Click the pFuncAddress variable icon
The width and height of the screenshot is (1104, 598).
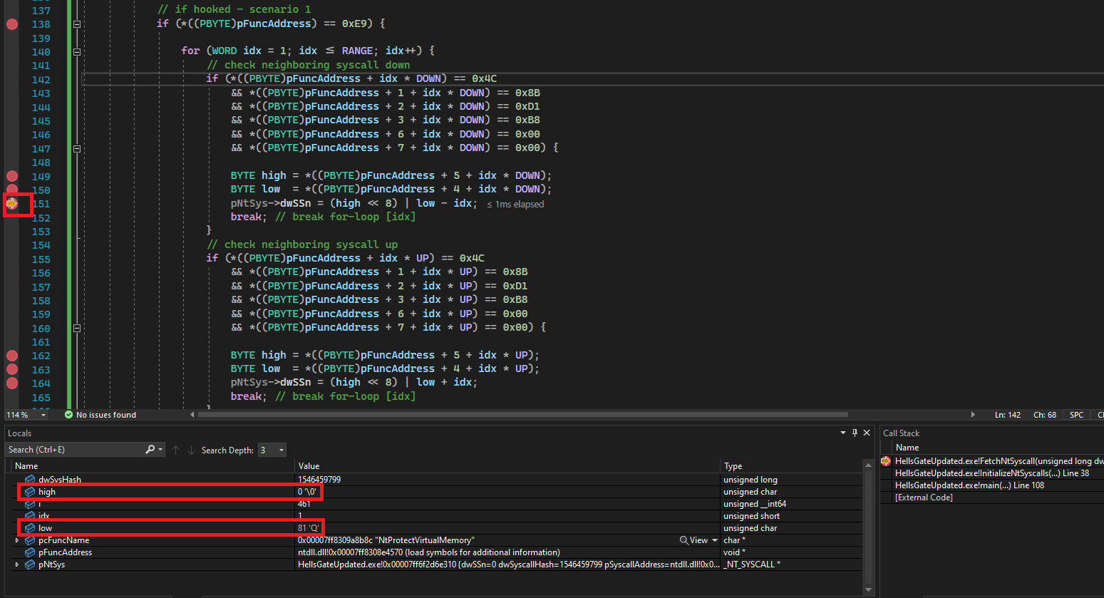(x=30, y=552)
